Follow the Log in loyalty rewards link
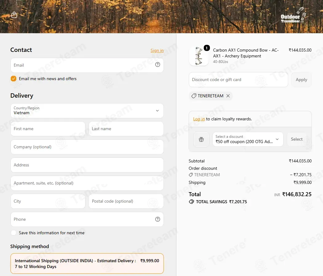This screenshot has height=276, width=323. [199, 119]
